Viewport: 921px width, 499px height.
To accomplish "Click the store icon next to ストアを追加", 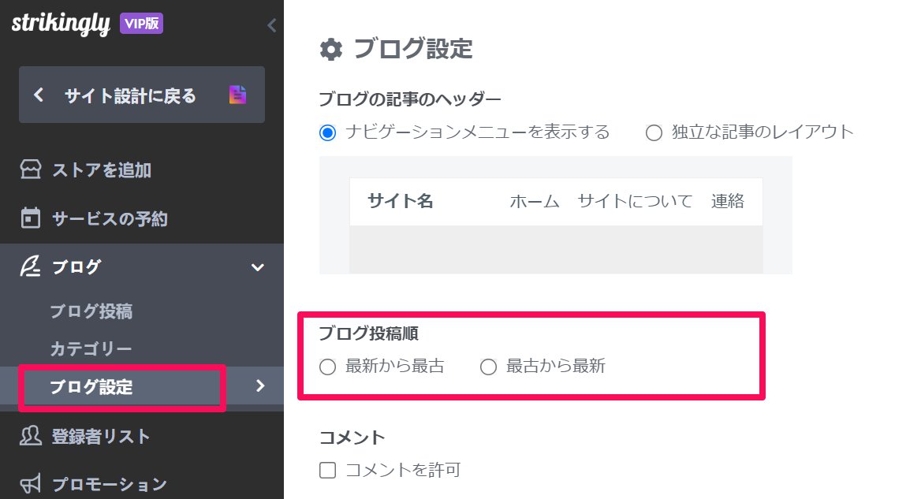I will 31,169.
